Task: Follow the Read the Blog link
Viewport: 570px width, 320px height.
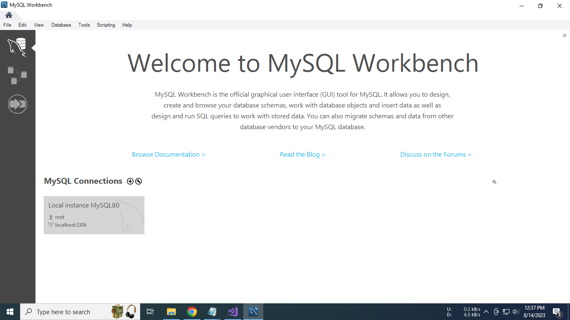Action: [x=303, y=155]
